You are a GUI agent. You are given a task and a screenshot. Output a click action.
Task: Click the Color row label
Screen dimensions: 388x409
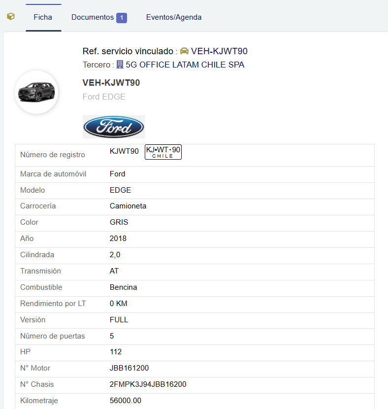click(29, 222)
